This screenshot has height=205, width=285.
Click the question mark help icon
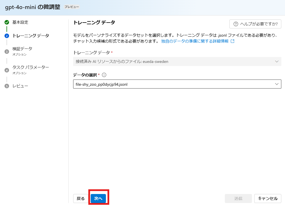[x=236, y=24]
